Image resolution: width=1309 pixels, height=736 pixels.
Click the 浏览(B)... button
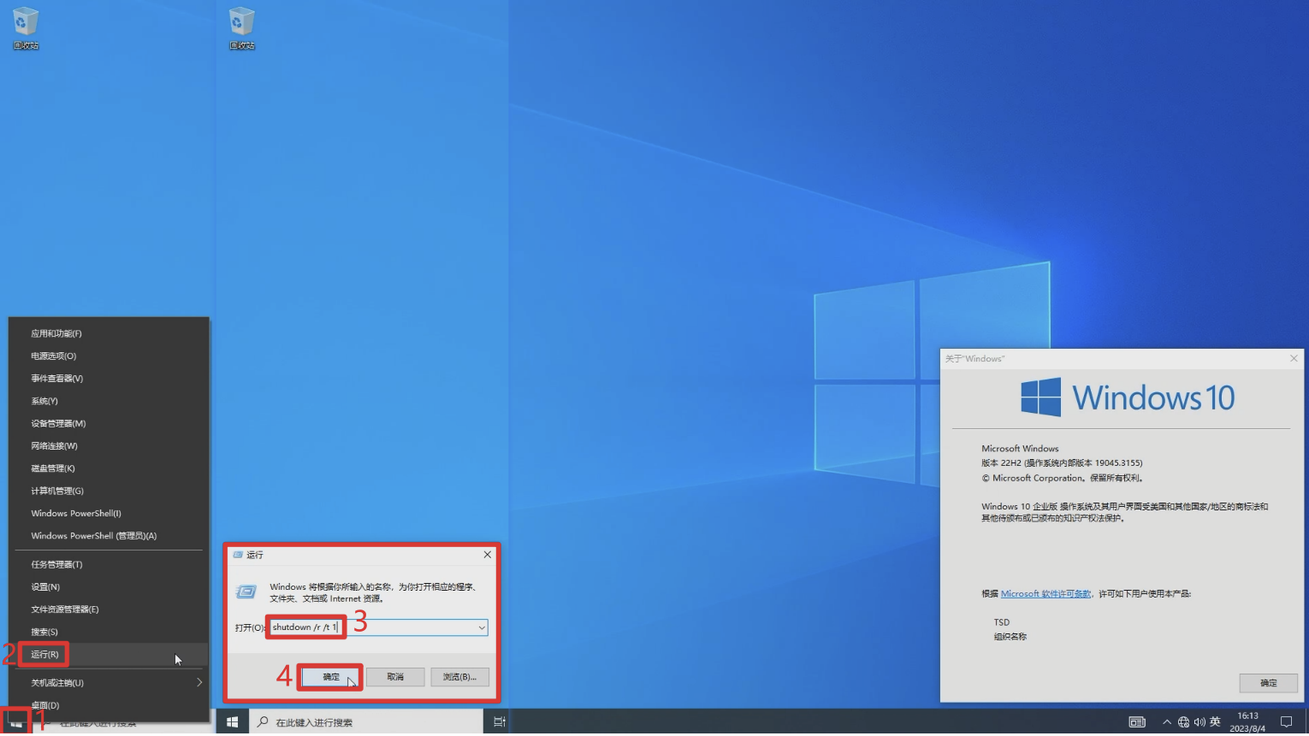tap(459, 677)
